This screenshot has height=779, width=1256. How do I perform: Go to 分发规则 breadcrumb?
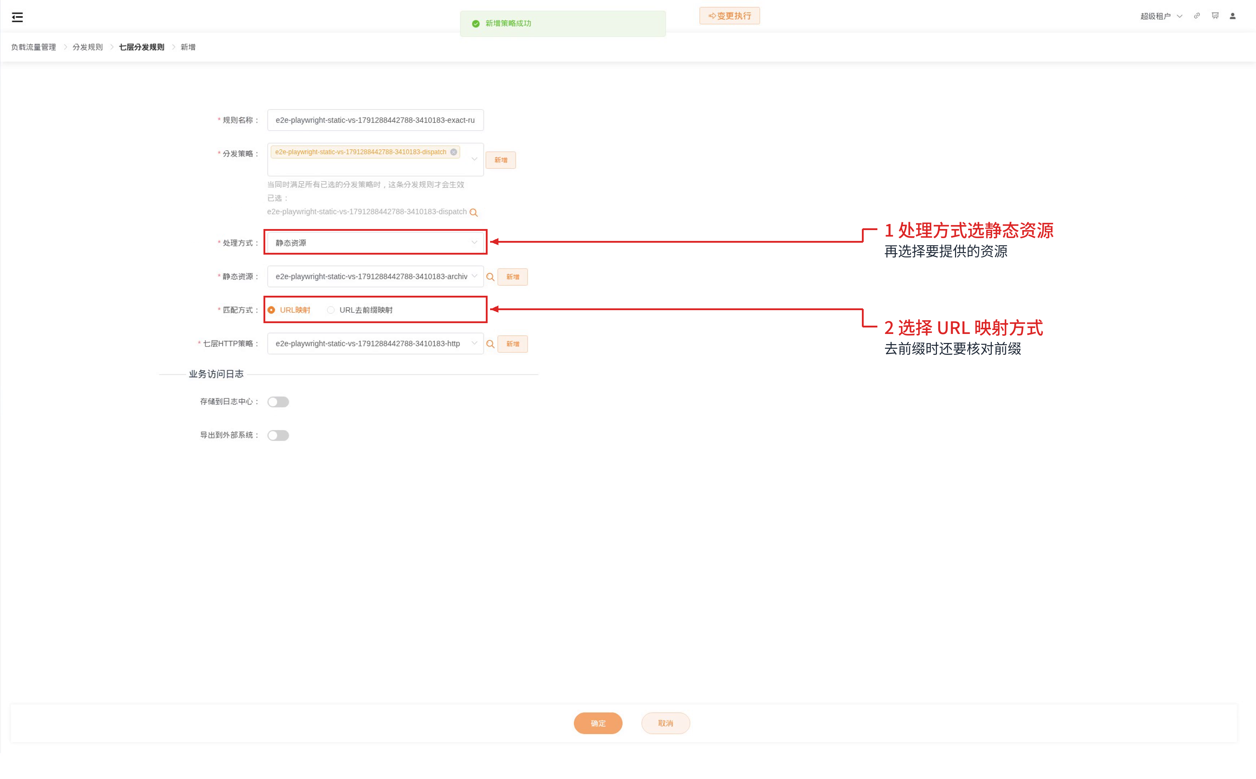[x=88, y=47]
